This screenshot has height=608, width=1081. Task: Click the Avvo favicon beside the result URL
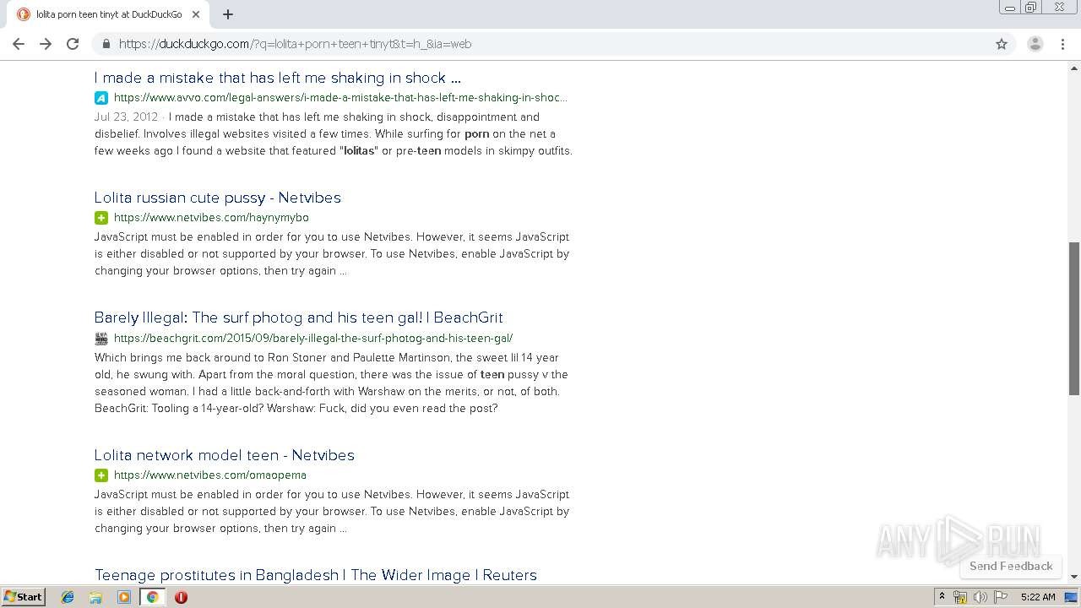(101, 98)
